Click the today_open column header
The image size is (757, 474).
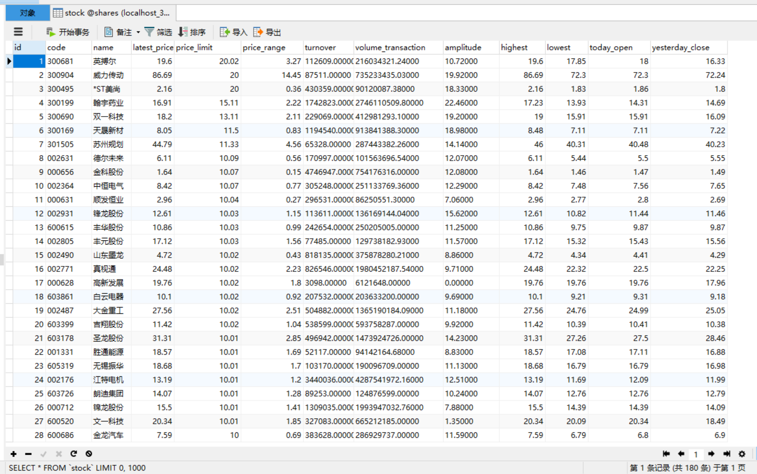[619, 47]
